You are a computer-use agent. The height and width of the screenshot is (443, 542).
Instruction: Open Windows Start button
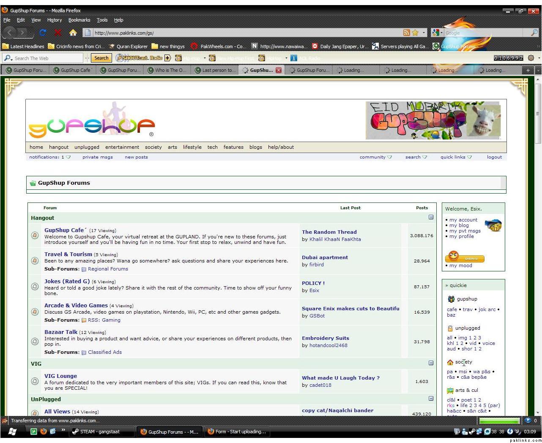pyautogui.click(x=12, y=432)
